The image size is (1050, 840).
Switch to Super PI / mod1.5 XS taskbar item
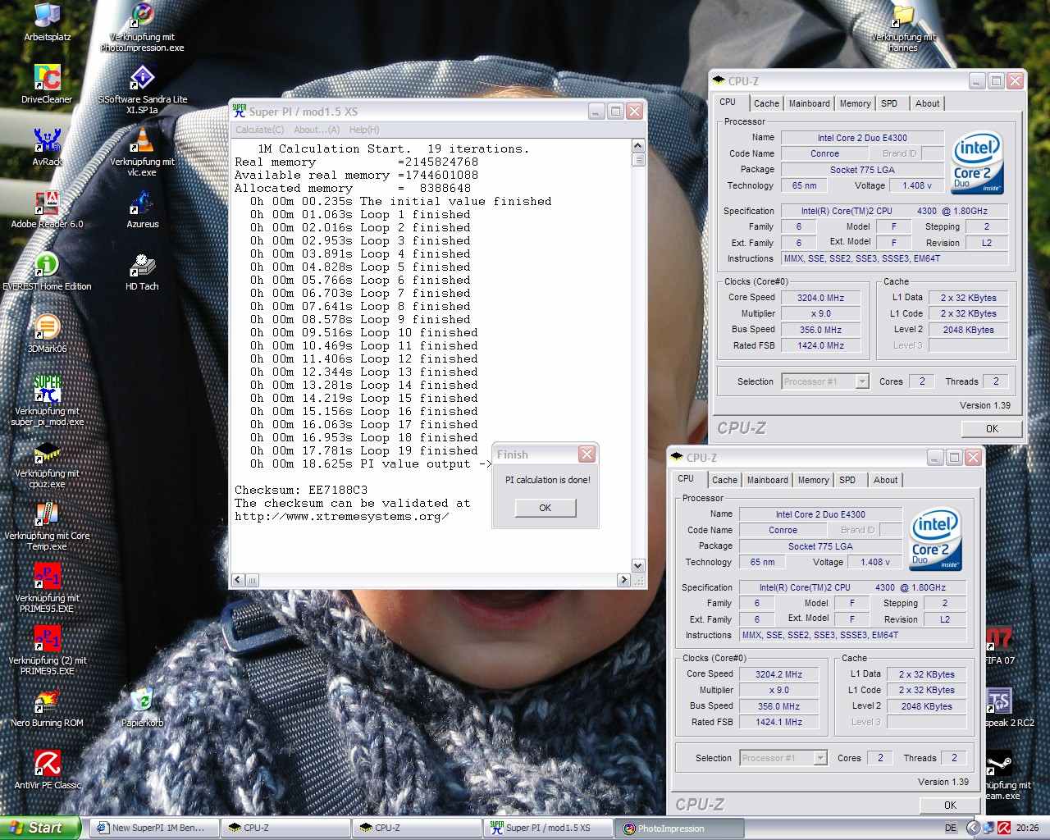point(548,828)
